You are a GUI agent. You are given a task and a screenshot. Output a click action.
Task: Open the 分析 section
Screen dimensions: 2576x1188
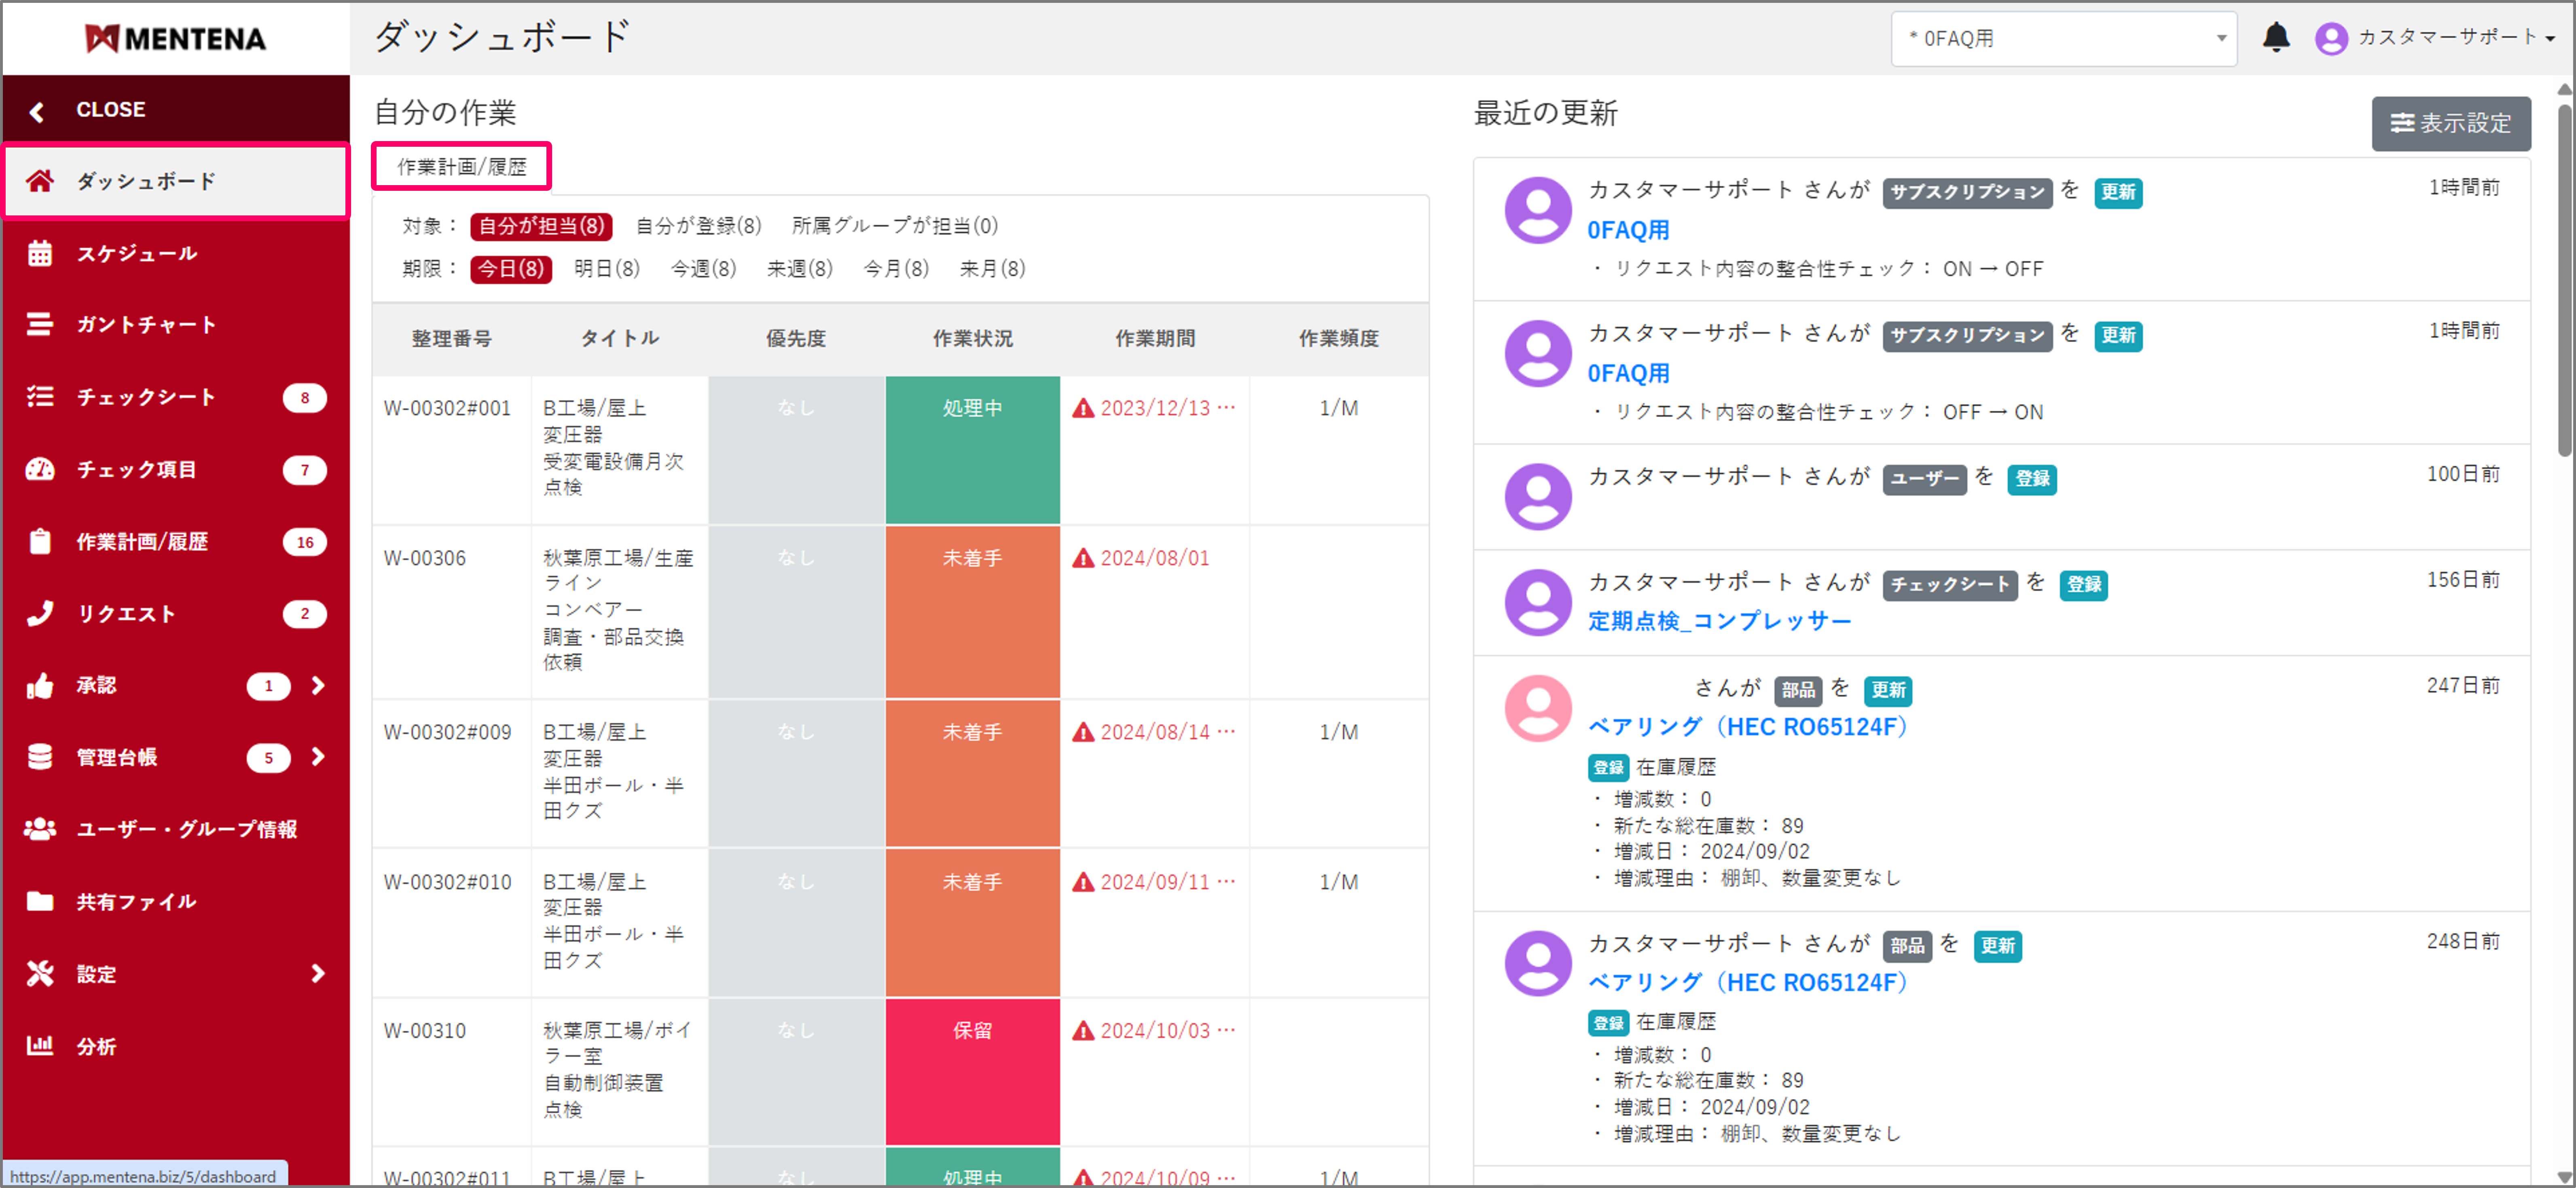[x=99, y=1046]
